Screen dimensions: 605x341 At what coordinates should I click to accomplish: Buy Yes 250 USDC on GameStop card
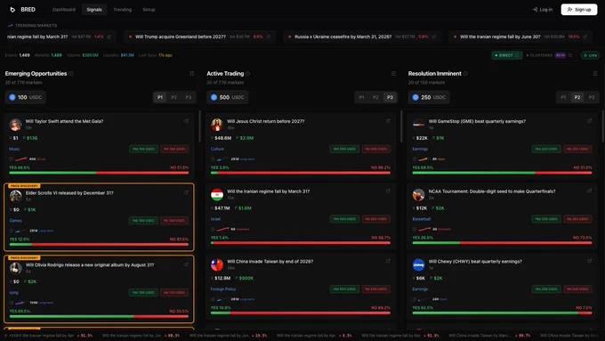coord(546,149)
